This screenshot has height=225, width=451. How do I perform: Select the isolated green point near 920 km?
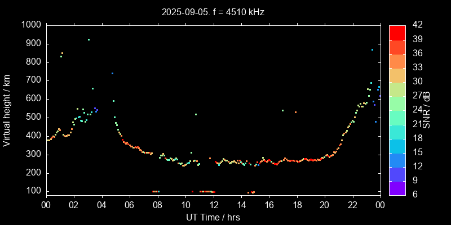click(x=89, y=40)
